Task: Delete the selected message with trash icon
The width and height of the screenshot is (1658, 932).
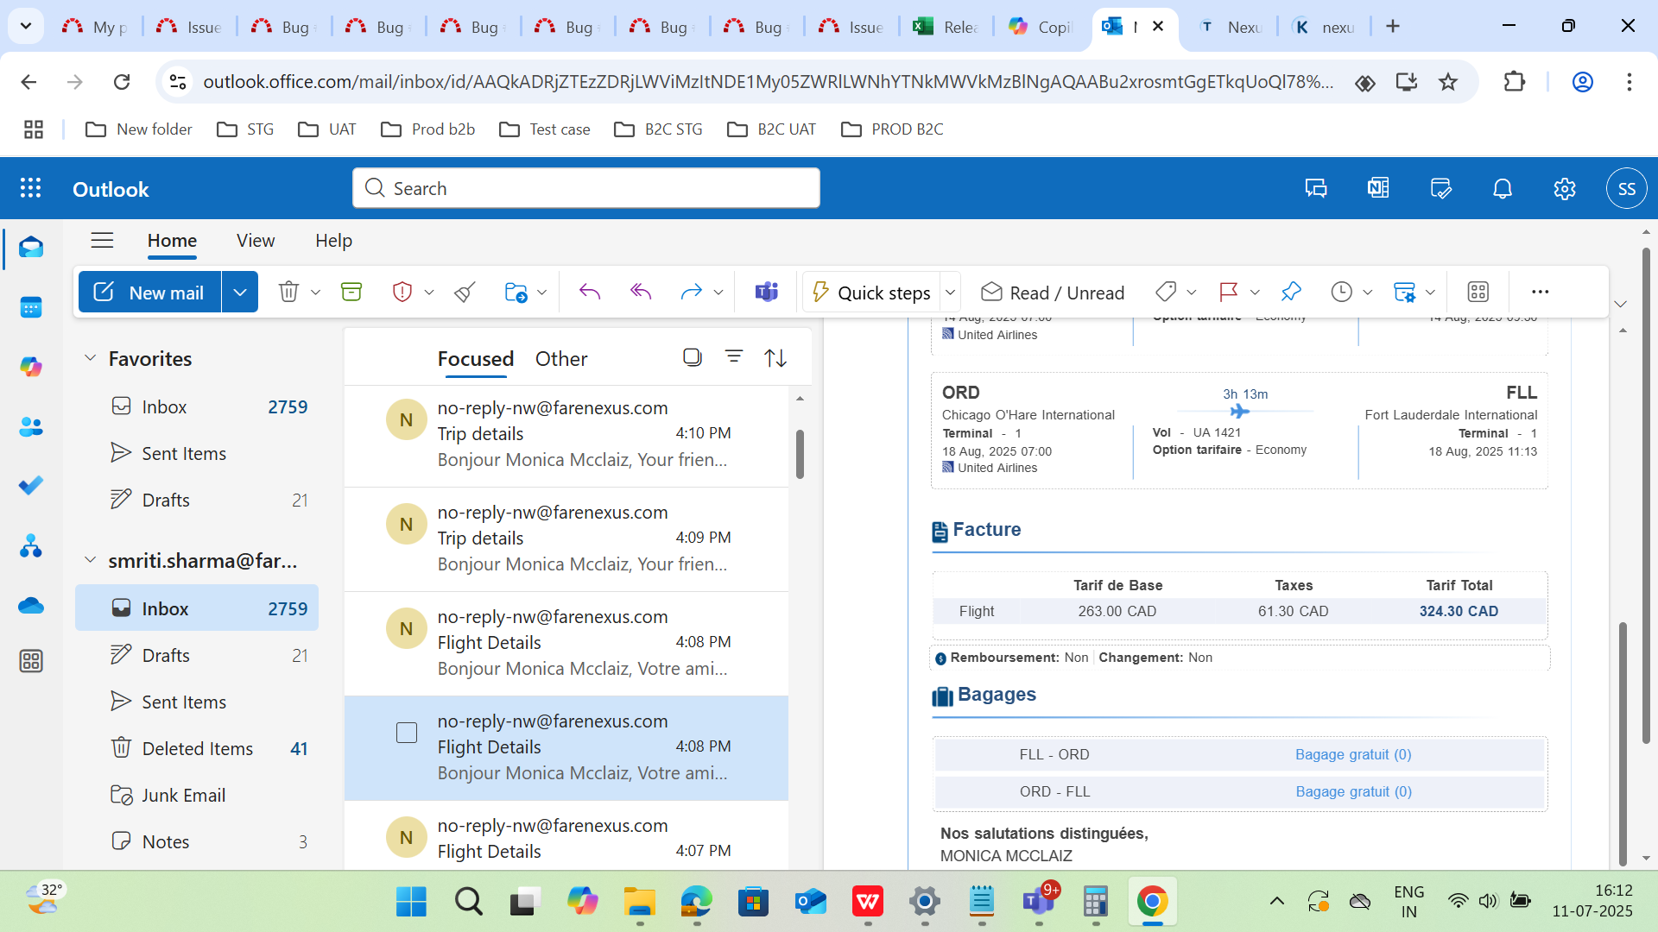Action: tap(288, 292)
